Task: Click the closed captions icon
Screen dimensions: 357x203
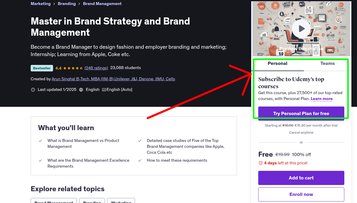Action: (104, 90)
